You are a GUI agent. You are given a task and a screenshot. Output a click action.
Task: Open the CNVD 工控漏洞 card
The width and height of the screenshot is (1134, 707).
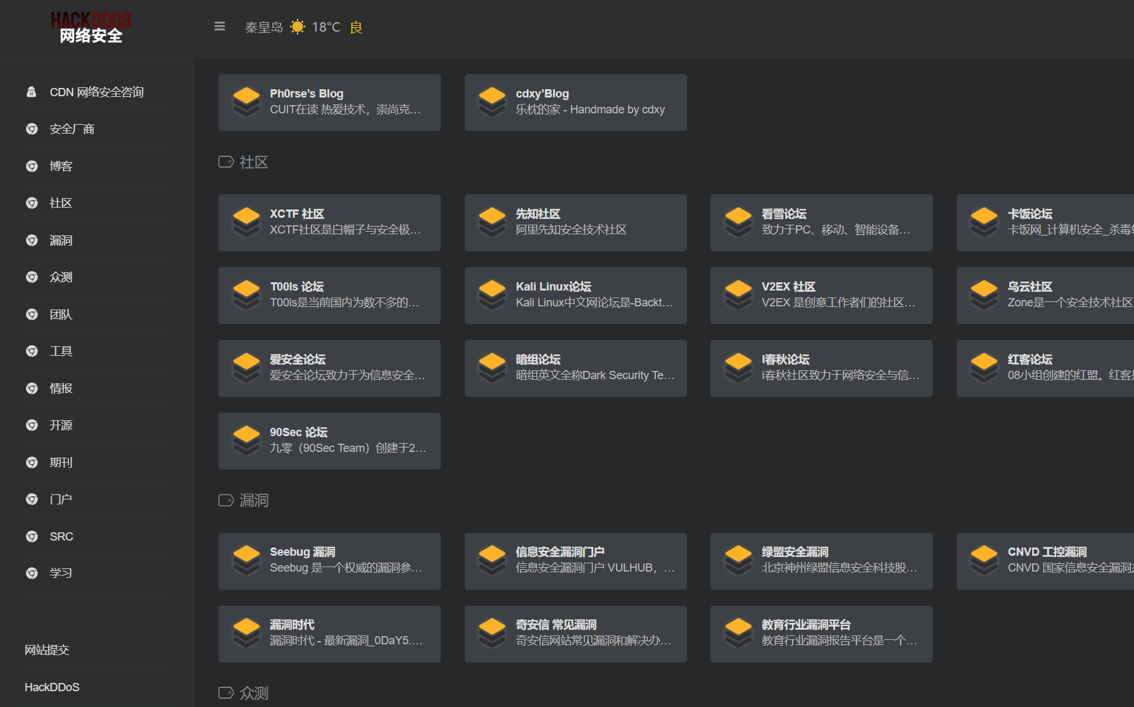pyautogui.click(x=1045, y=561)
